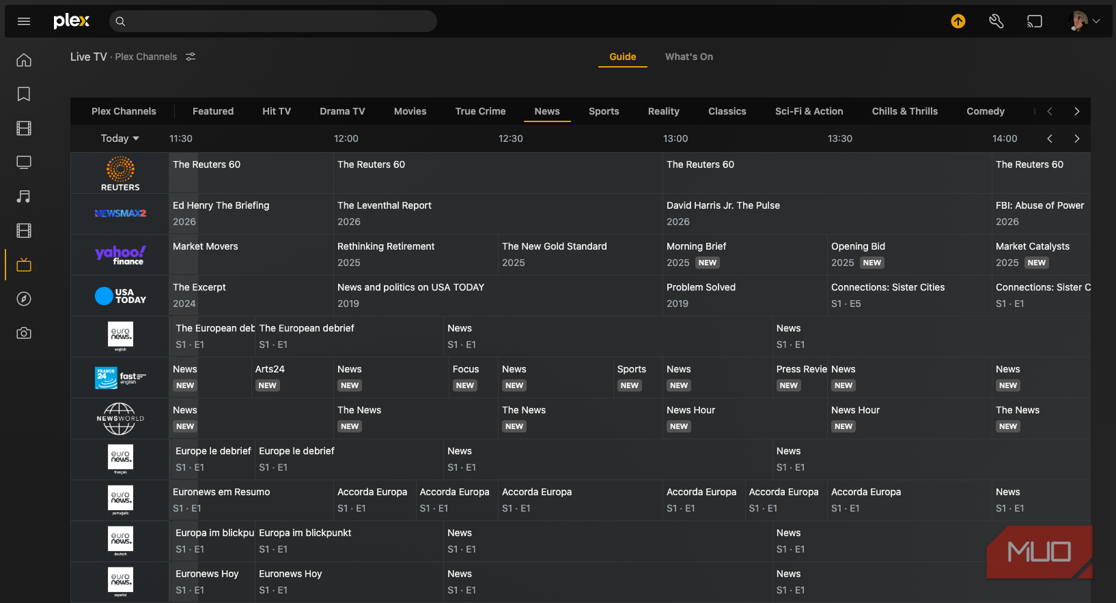
Task: Select the Reality category tab
Action: click(x=664, y=111)
